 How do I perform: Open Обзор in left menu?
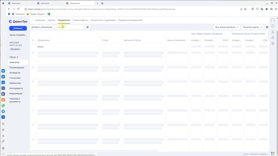[x=13, y=57]
